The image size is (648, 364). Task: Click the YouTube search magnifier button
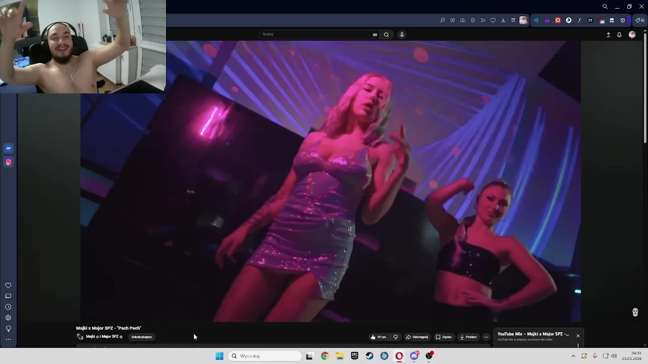click(386, 34)
